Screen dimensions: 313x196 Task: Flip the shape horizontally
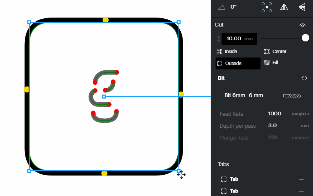(284, 7)
